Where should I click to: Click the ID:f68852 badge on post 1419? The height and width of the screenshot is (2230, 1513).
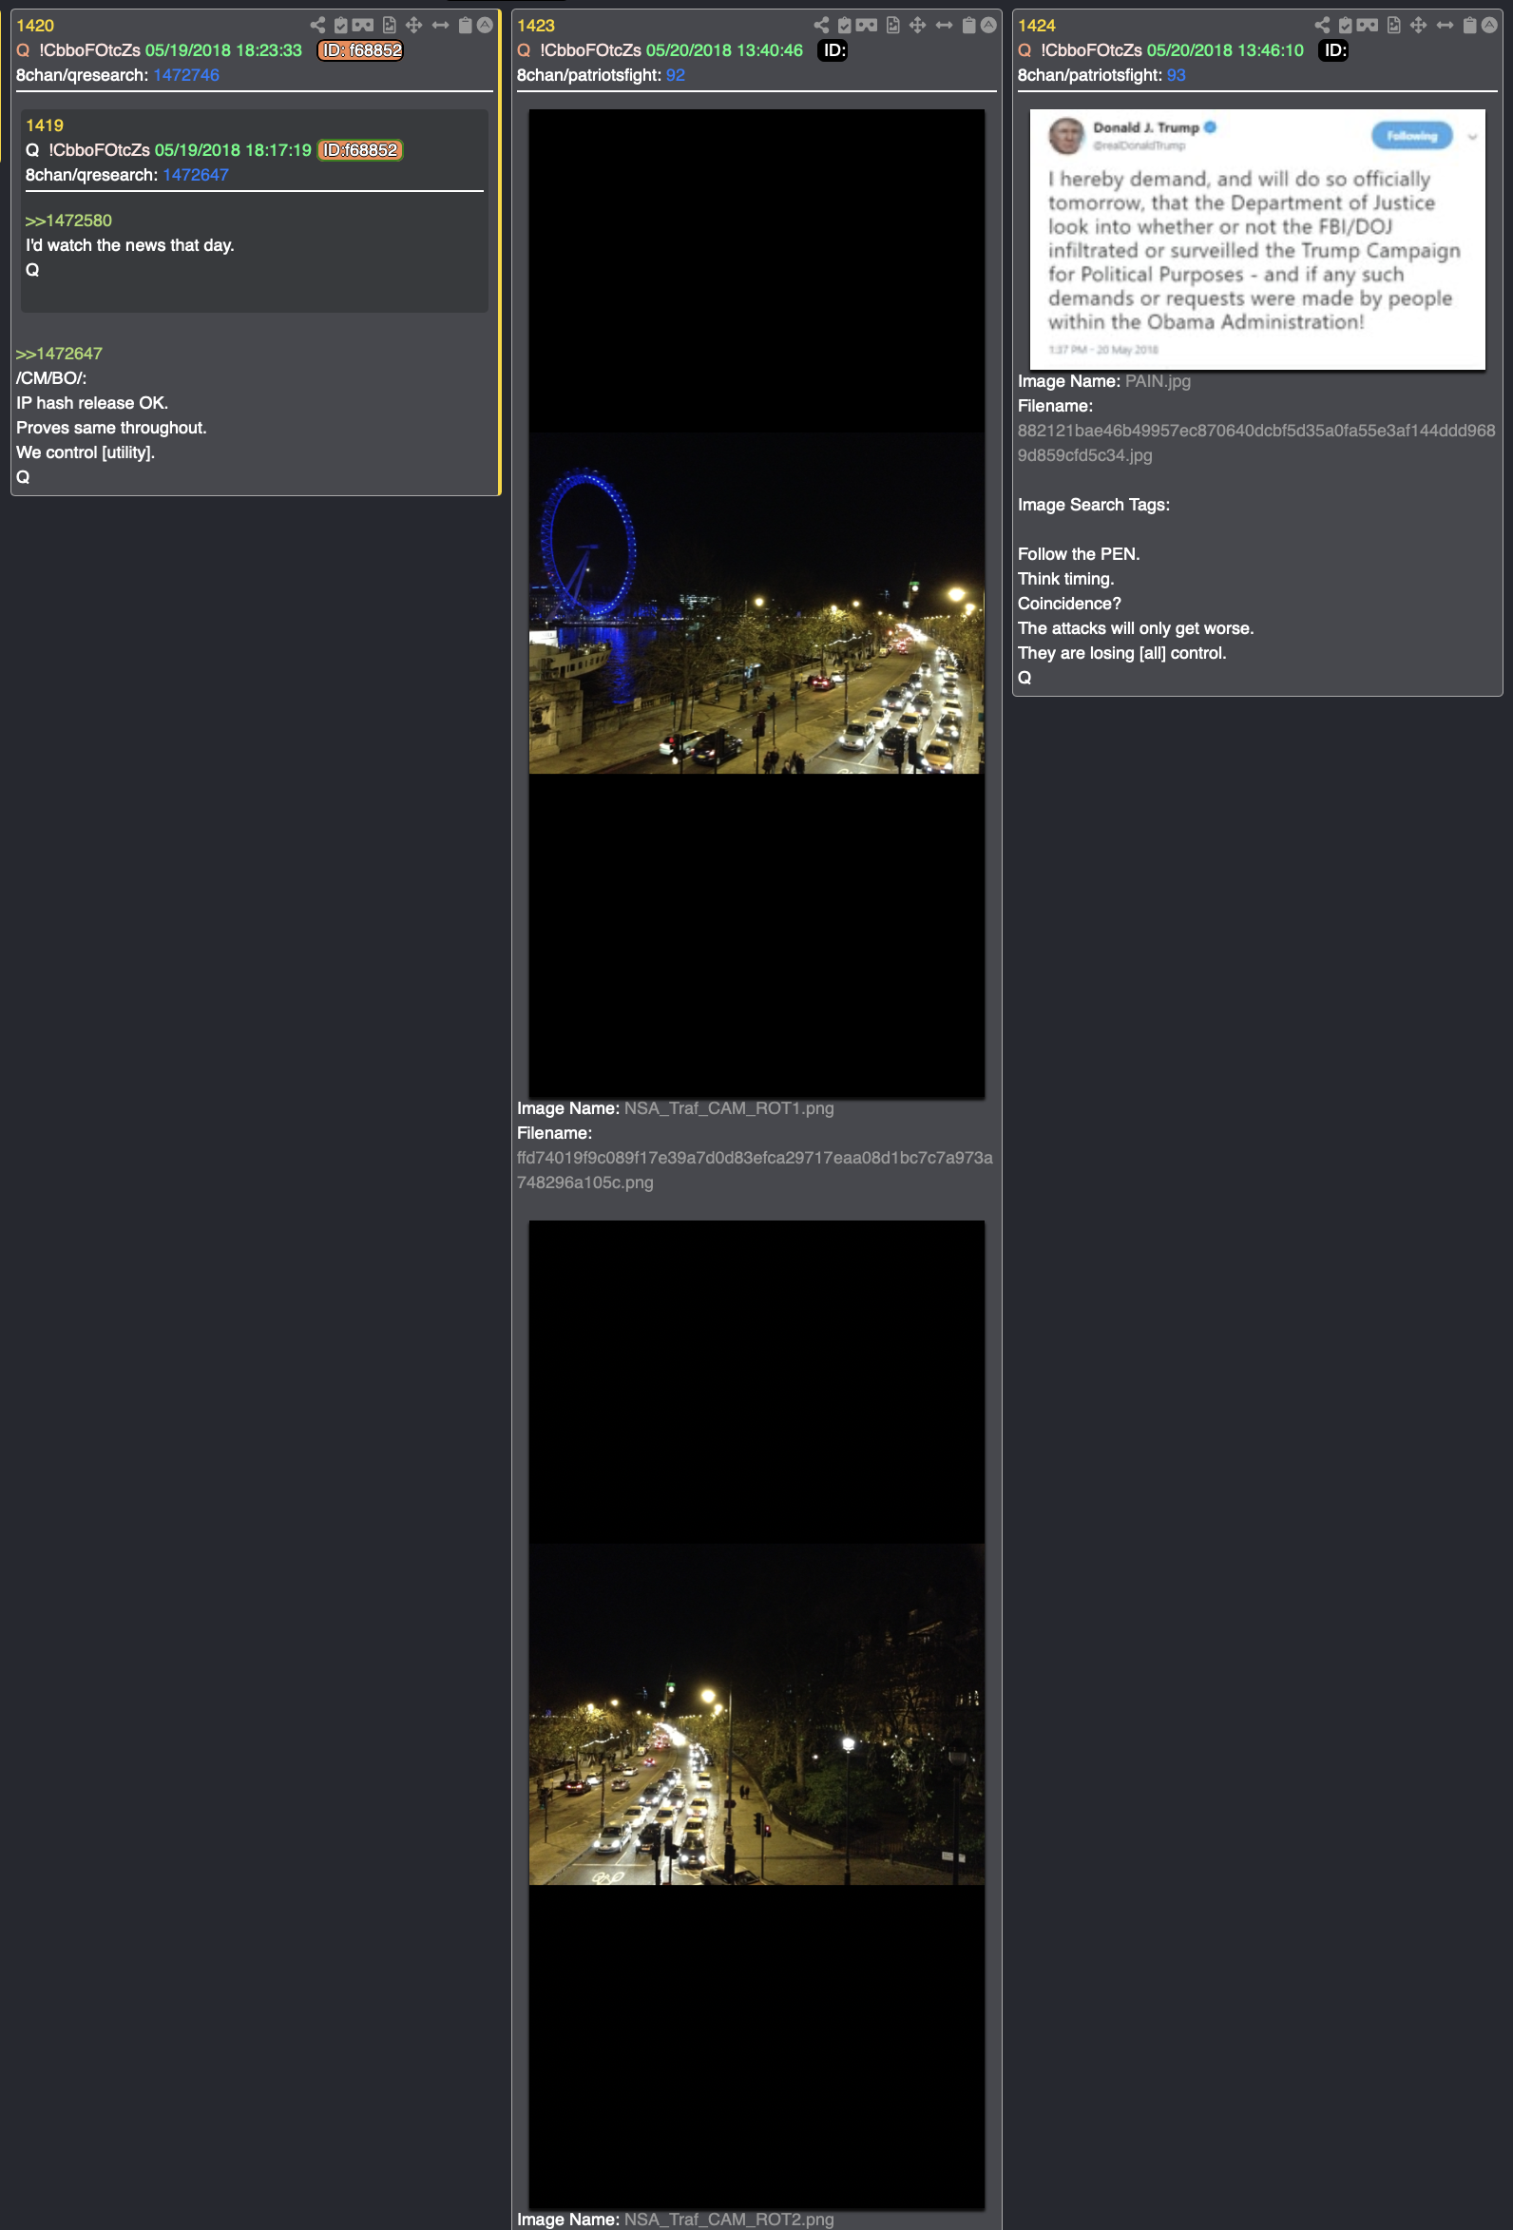click(361, 149)
